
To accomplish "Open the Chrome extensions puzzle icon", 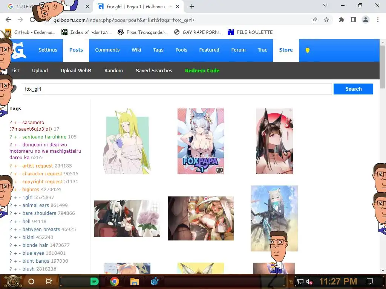I will (341, 20).
